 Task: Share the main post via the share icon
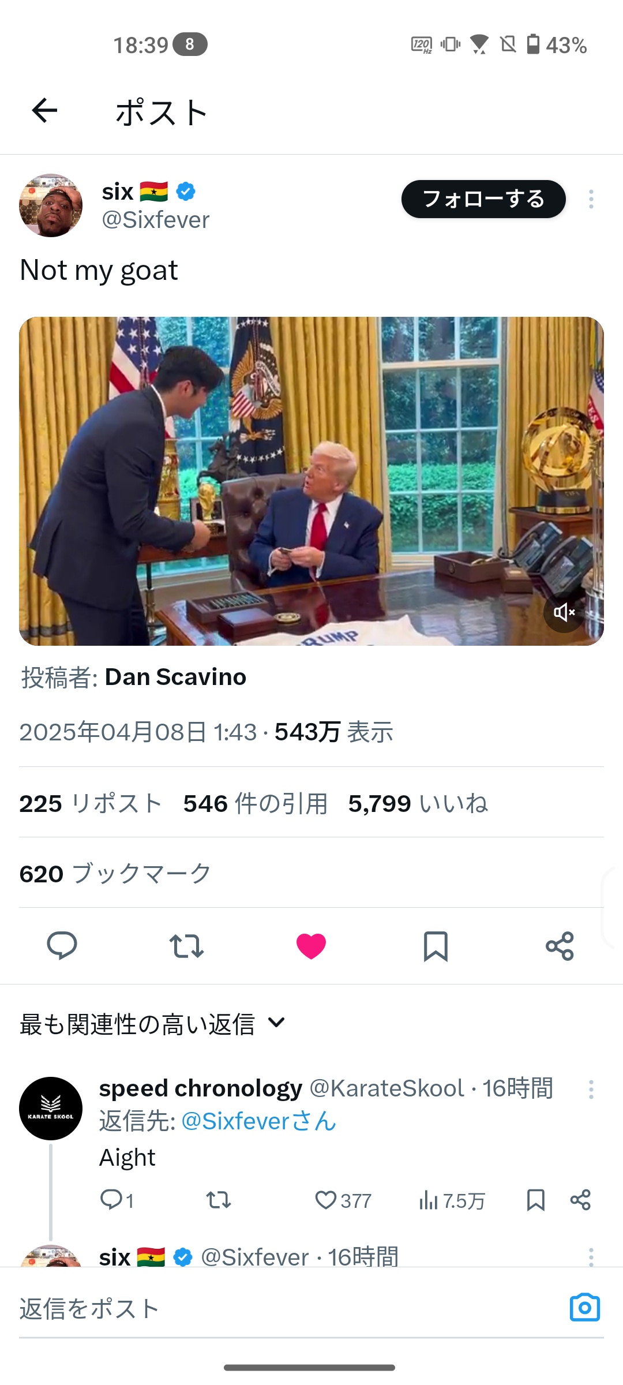coord(560,946)
